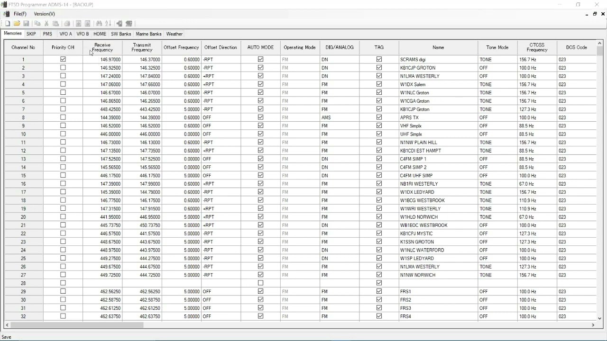Open the Marine Banks tab
607x341 pixels.
(x=148, y=34)
